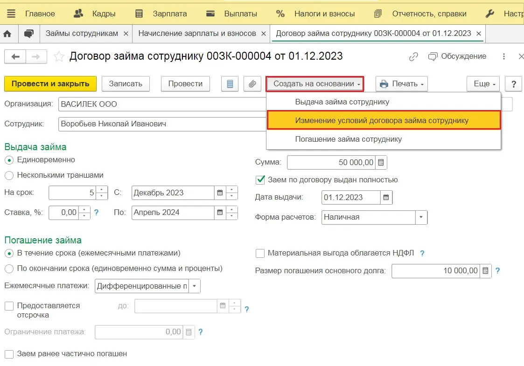Add document to favorites with star icon
The width and height of the screenshot is (524, 366).
tap(59, 57)
